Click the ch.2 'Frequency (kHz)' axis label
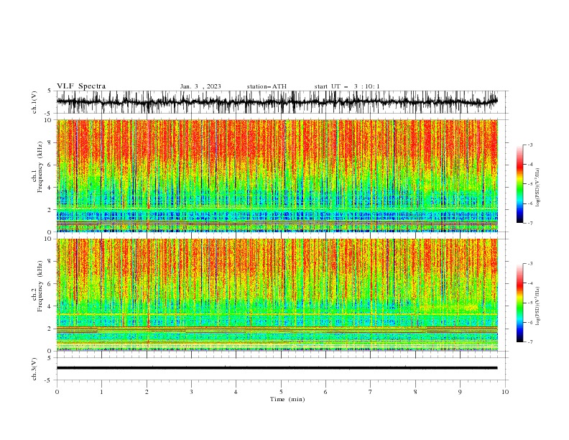Image resolution: width=569 pixels, height=440 pixels. [x=40, y=285]
